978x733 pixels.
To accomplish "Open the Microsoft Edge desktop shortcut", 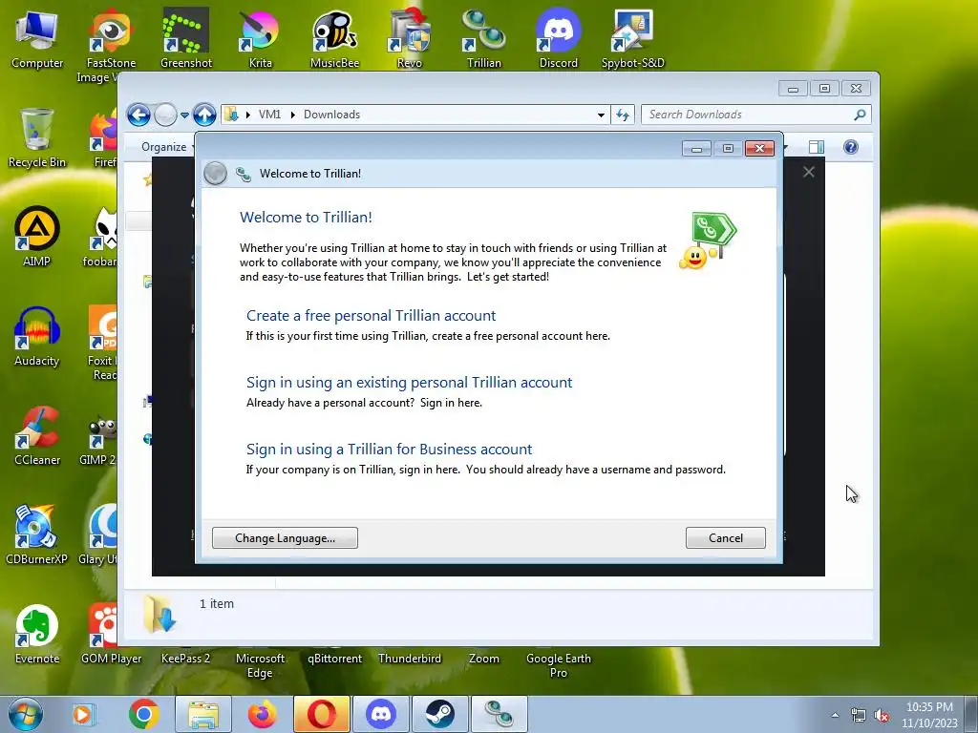I will click(260, 665).
